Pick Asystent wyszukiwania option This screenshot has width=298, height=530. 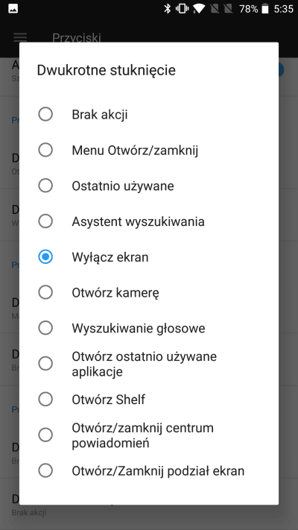(x=45, y=221)
